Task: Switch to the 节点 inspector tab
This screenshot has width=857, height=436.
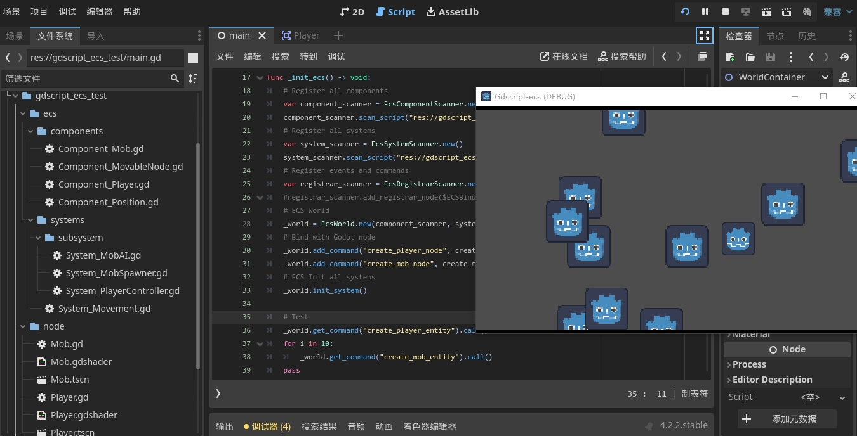Action: (x=775, y=36)
